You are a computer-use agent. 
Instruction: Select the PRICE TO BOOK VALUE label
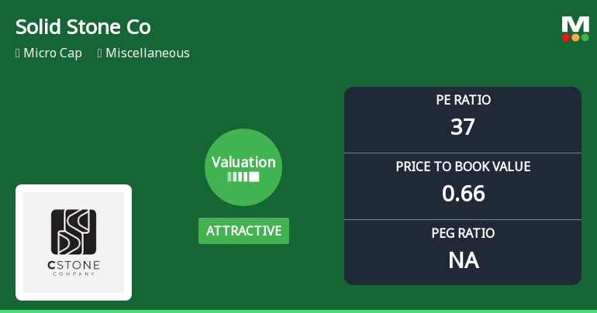[x=463, y=167]
